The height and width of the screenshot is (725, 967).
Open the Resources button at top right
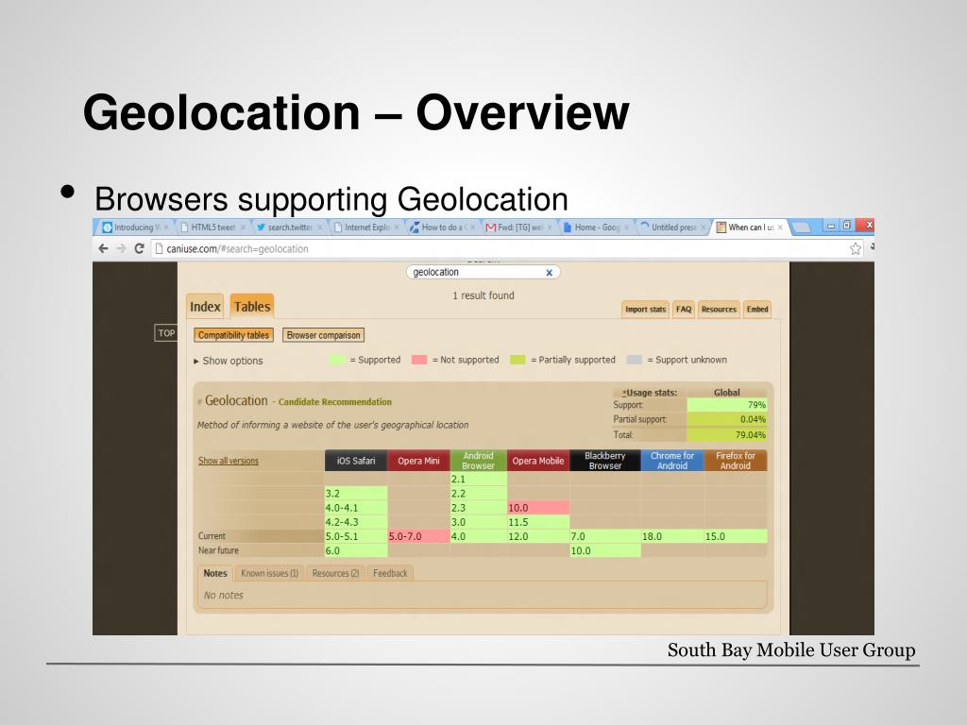pos(719,309)
